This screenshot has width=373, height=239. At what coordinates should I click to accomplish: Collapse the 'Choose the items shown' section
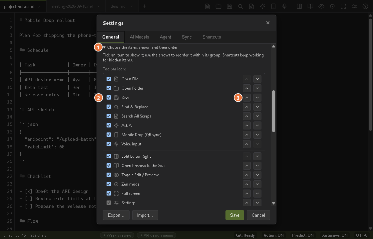click(x=104, y=47)
